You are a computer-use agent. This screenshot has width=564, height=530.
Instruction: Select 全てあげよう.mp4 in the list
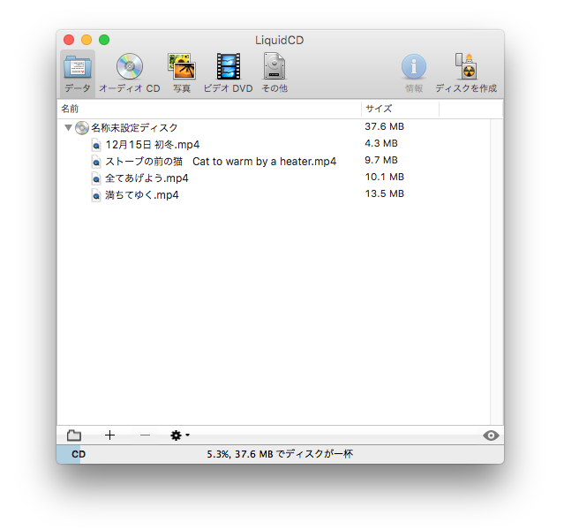coord(147,178)
